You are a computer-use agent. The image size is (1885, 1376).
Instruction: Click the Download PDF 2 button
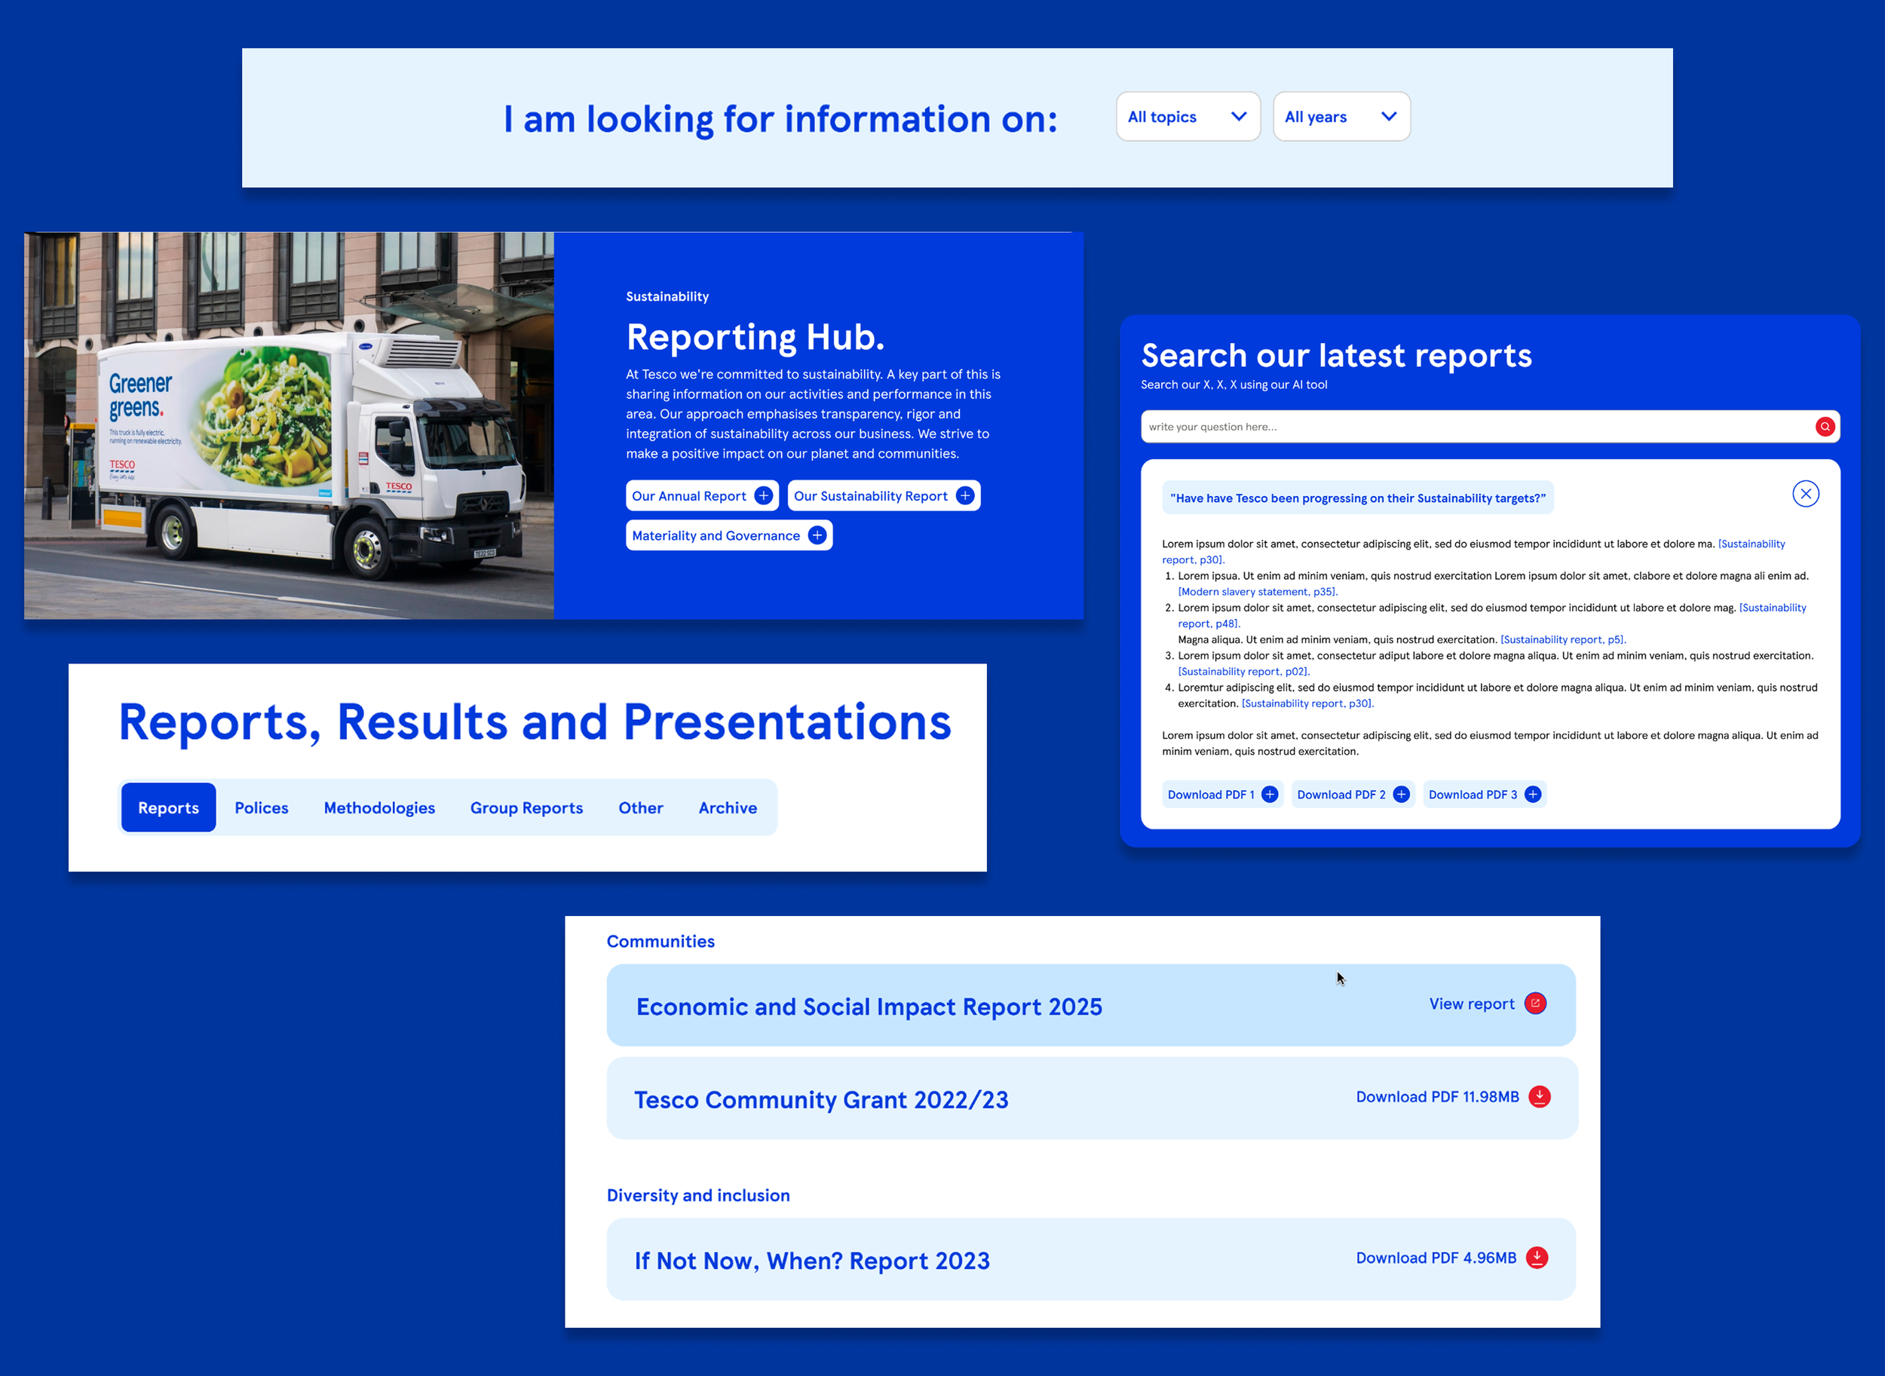point(1353,795)
